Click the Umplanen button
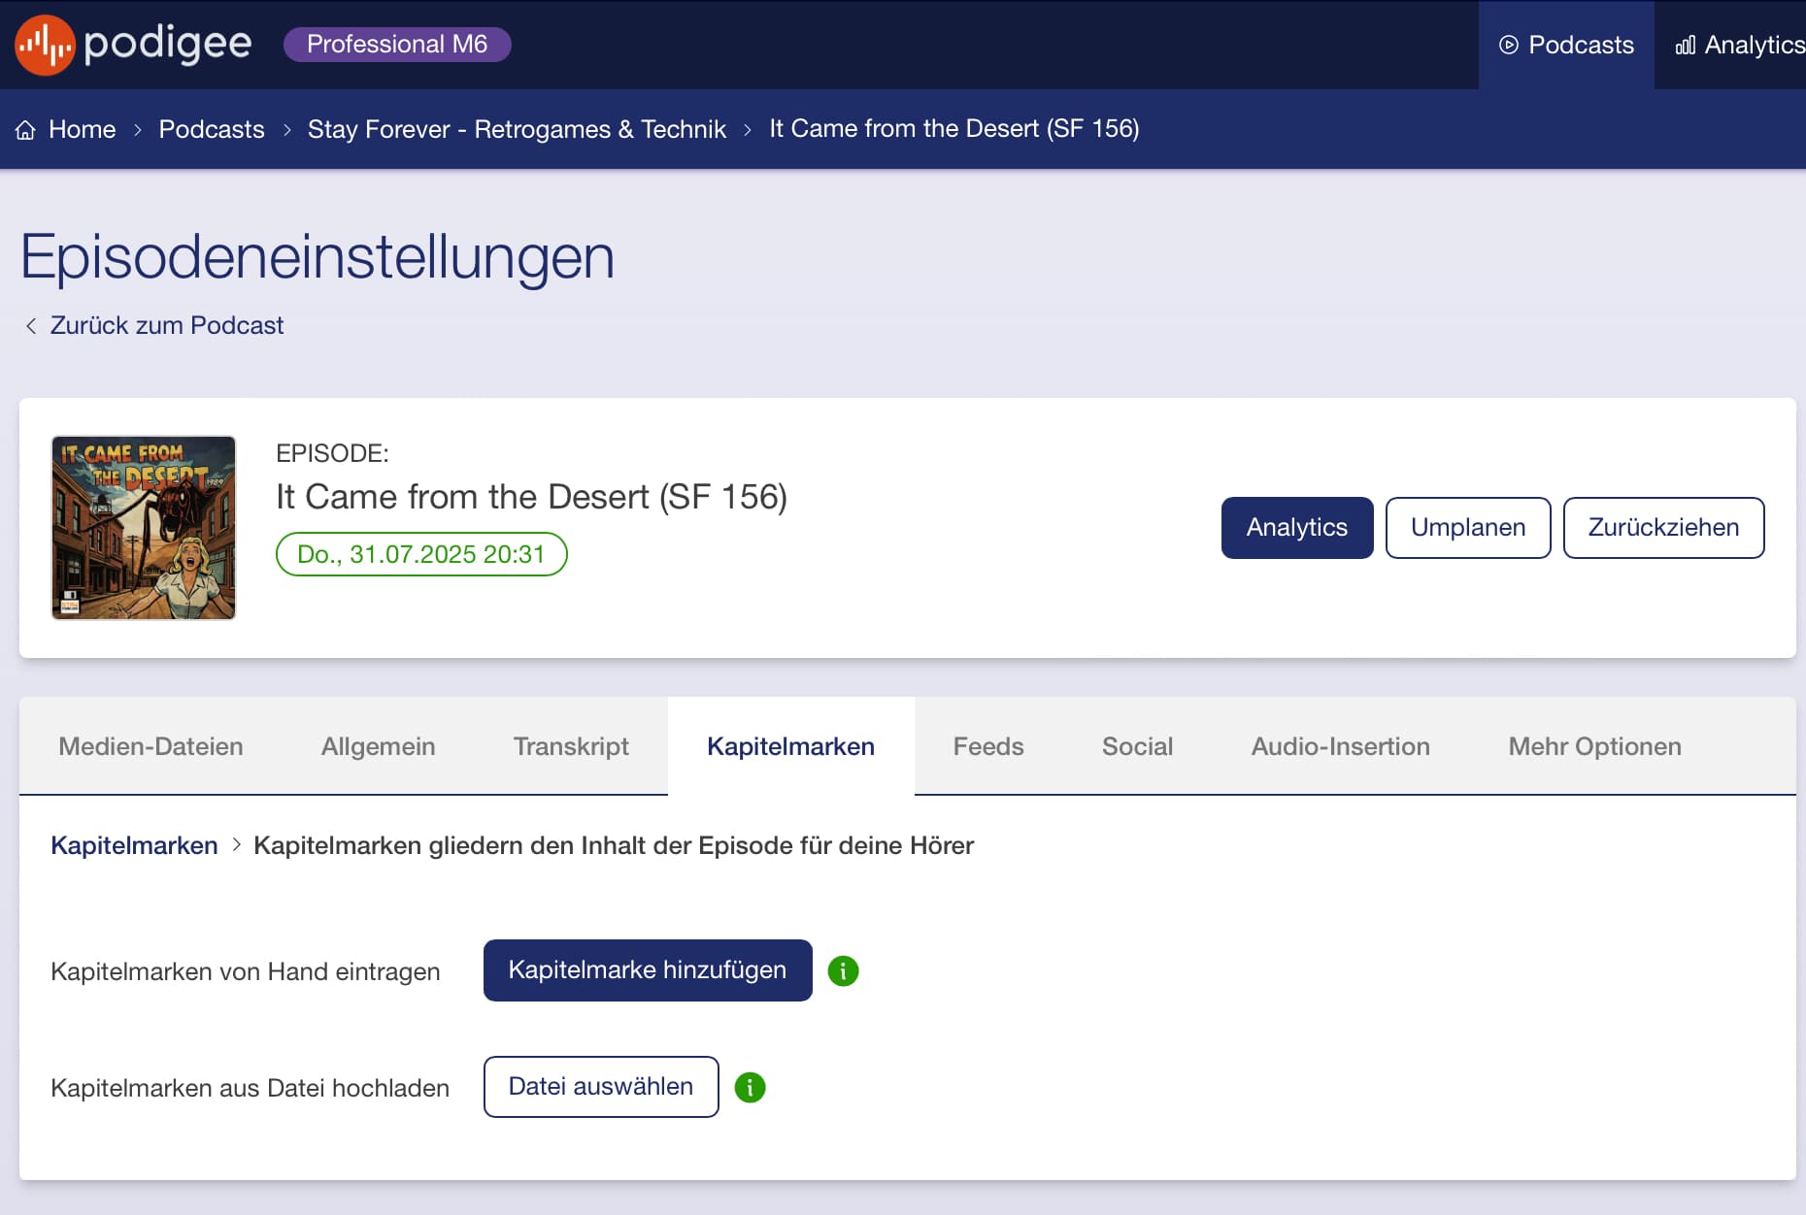The image size is (1806, 1215). coord(1468,528)
